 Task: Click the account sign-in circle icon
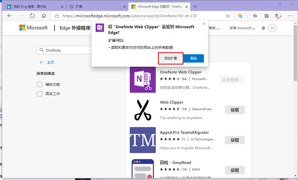click(x=272, y=28)
